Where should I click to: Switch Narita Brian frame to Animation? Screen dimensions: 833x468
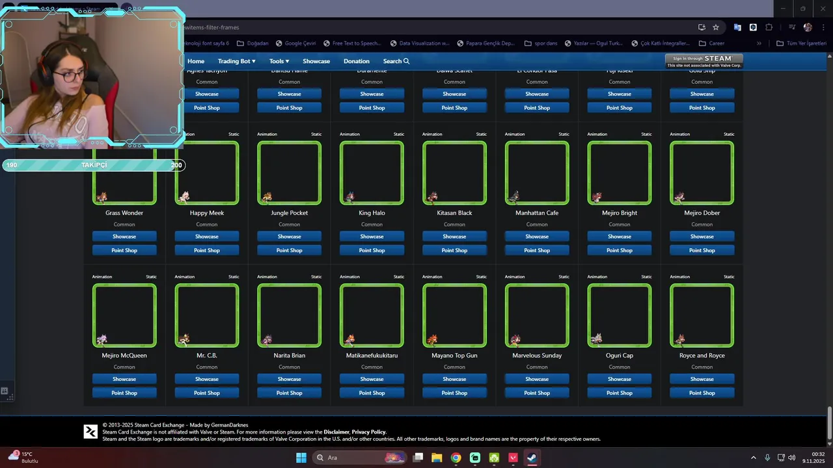[x=267, y=277]
